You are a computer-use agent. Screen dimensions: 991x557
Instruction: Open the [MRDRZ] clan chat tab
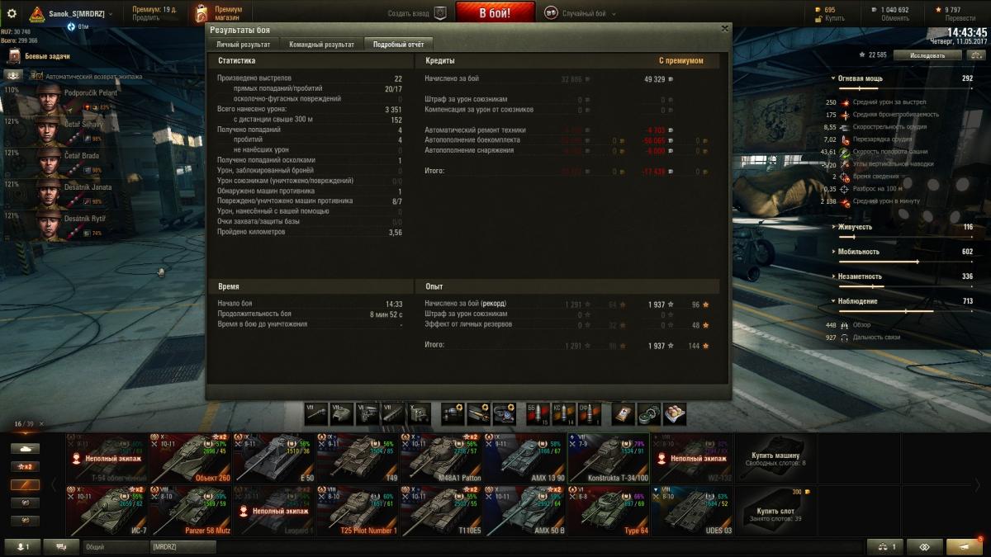pos(183,547)
